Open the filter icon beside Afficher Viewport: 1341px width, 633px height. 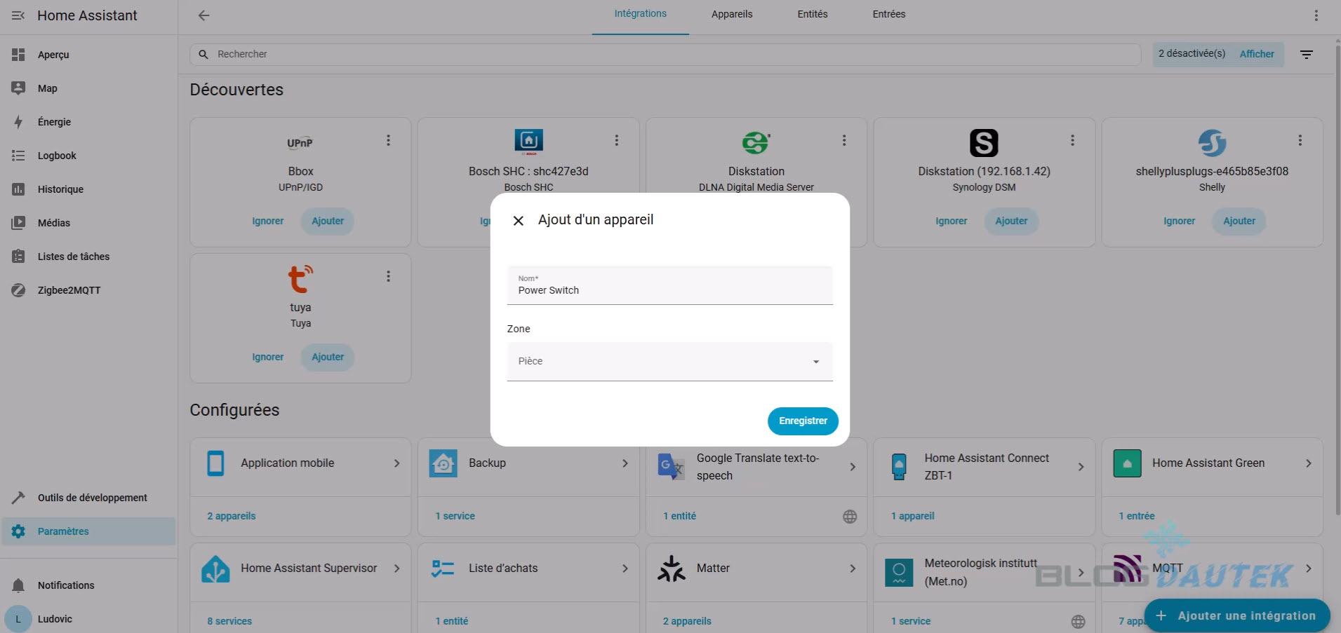(1306, 55)
